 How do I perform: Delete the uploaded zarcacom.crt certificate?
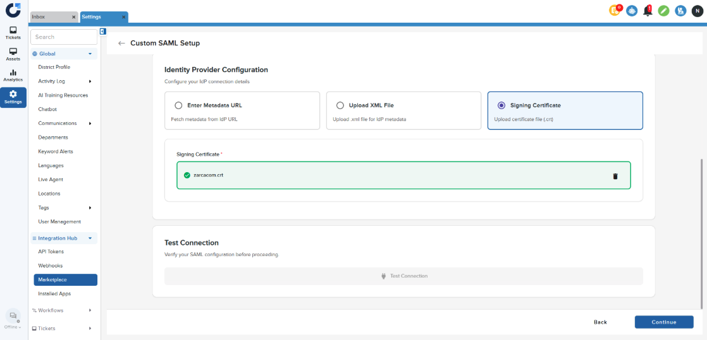[615, 176]
